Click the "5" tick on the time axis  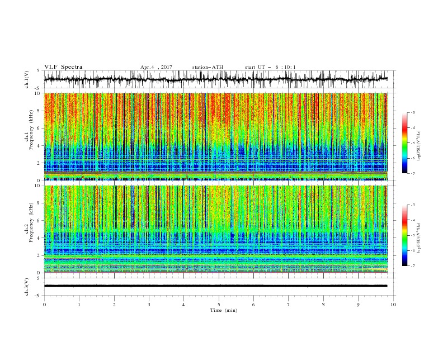click(x=219, y=305)
